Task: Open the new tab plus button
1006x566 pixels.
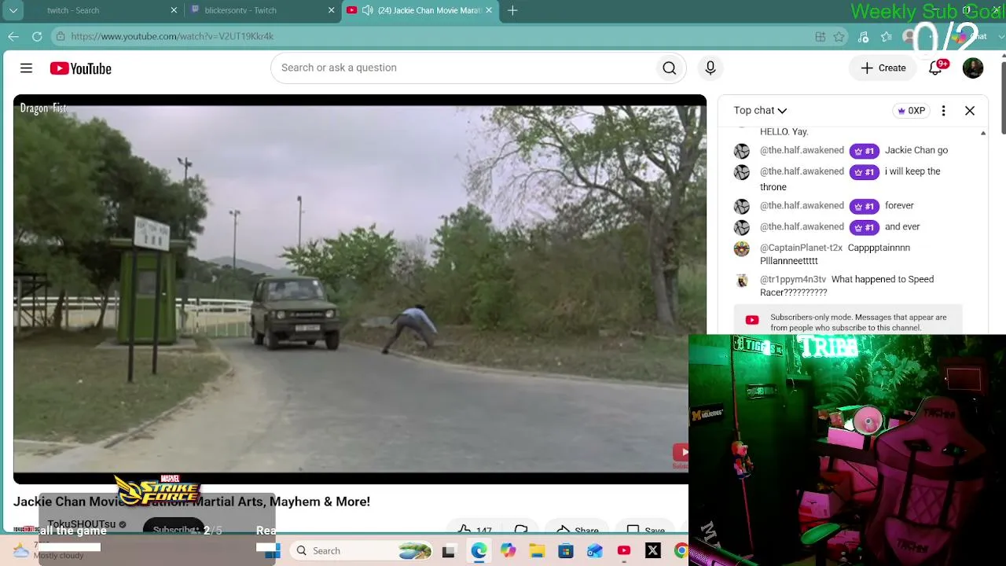Action: click(512, 10)
